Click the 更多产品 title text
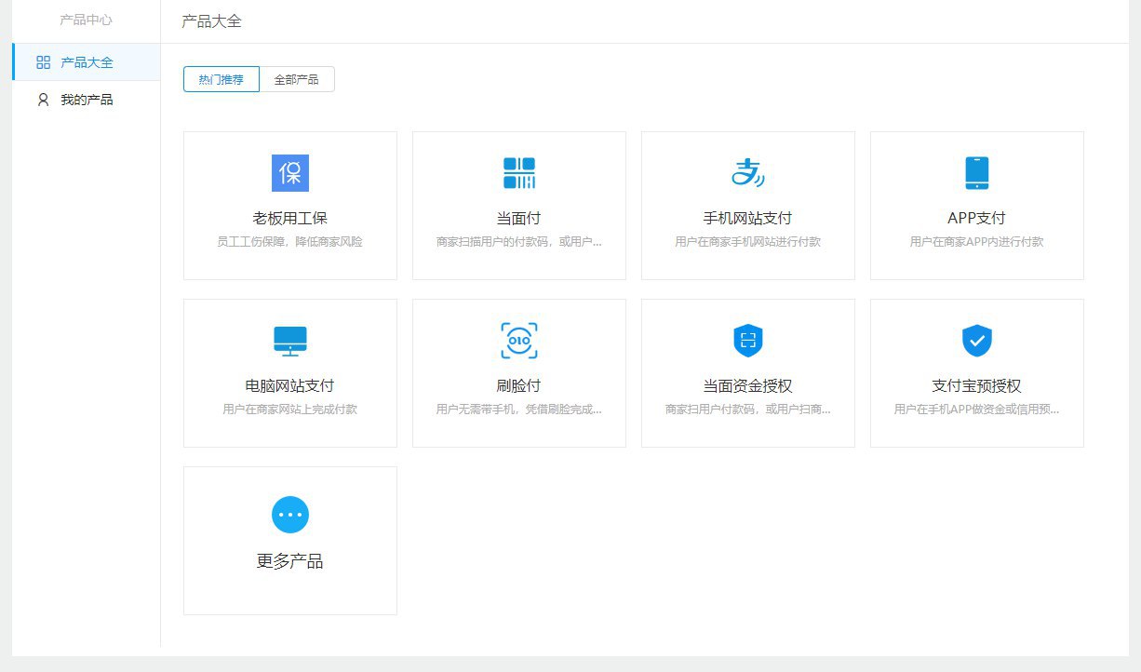Image resolution: width=1141 pixels, height=672 pixels. (x=290, y=561)
